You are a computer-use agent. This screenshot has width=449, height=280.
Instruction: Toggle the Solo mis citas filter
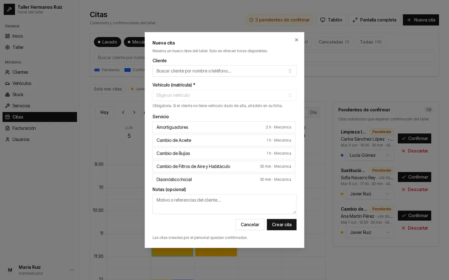[x=108, y=89]
